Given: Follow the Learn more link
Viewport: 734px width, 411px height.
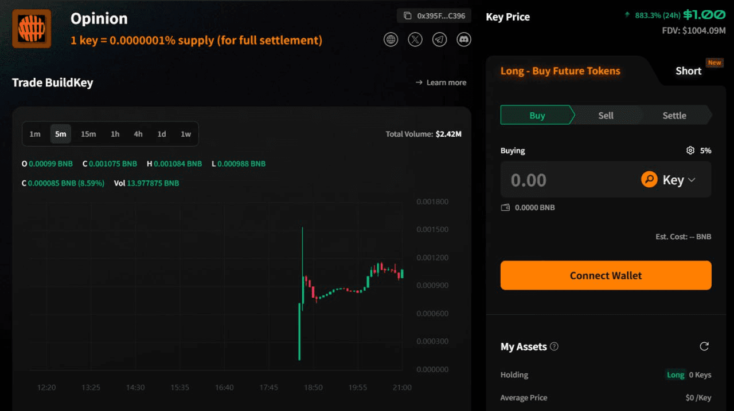Looking at the screenshot, I should pos(441,82).
